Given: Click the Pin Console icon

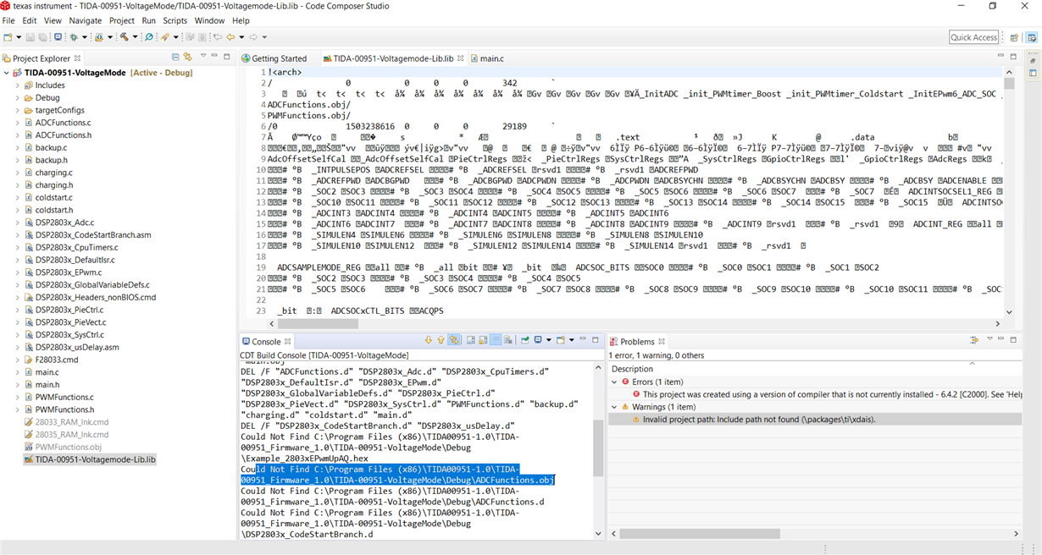Looking at the screenshot, I should tap(525, 340).
